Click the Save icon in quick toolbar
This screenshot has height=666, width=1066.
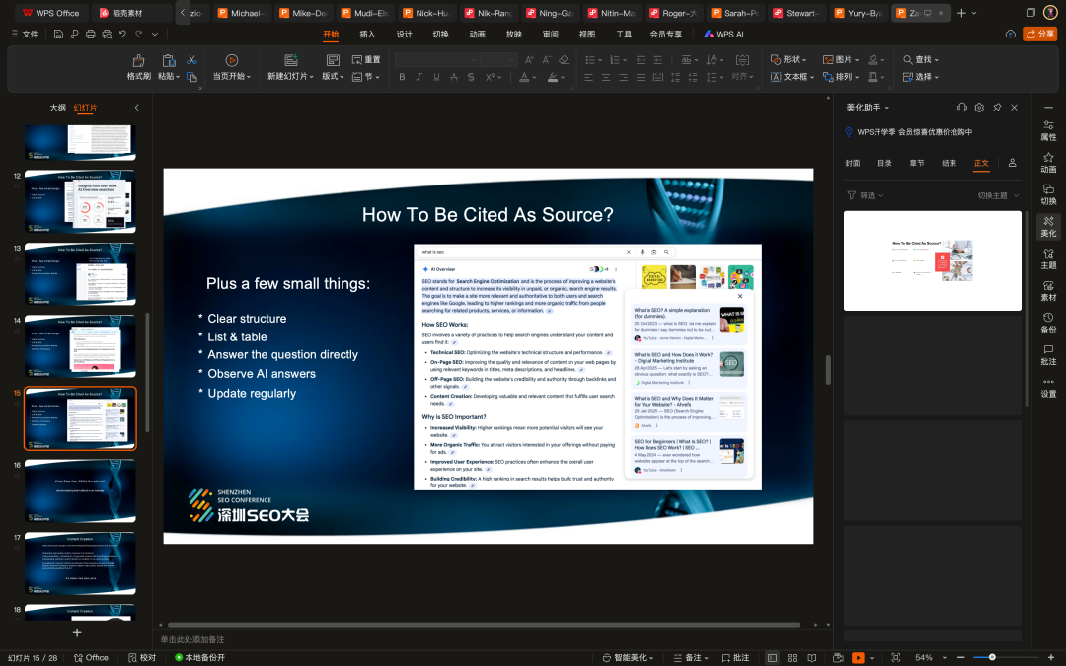tap(58, 34)
